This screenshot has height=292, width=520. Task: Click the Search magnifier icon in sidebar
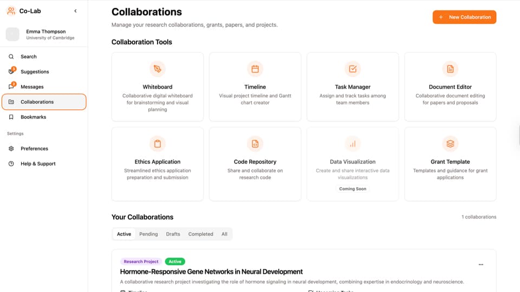[x=11, y=57]
